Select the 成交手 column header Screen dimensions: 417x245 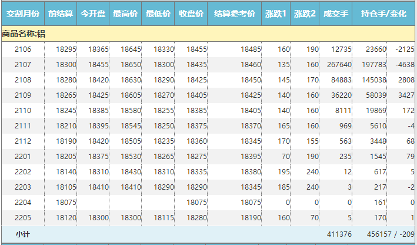pos(335,13)
